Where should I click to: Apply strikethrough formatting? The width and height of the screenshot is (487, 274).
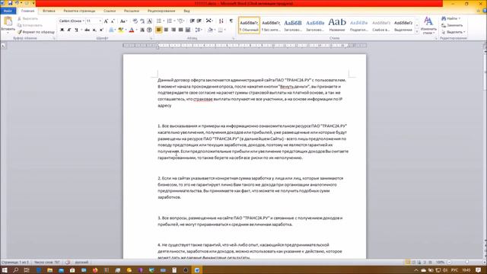click(88, 30)
